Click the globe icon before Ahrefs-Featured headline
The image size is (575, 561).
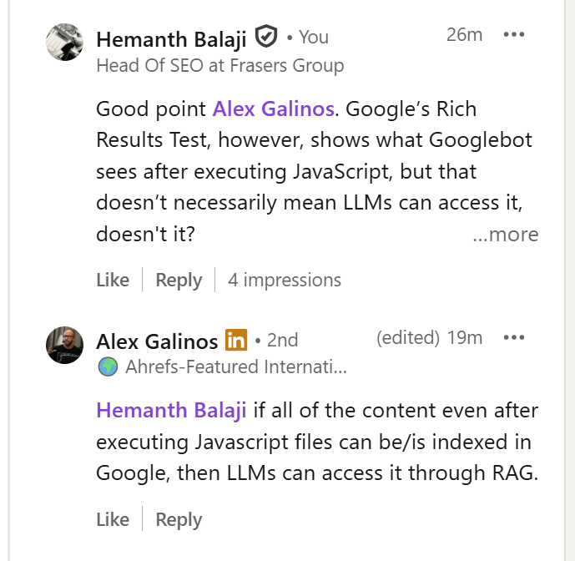[108, 366]
